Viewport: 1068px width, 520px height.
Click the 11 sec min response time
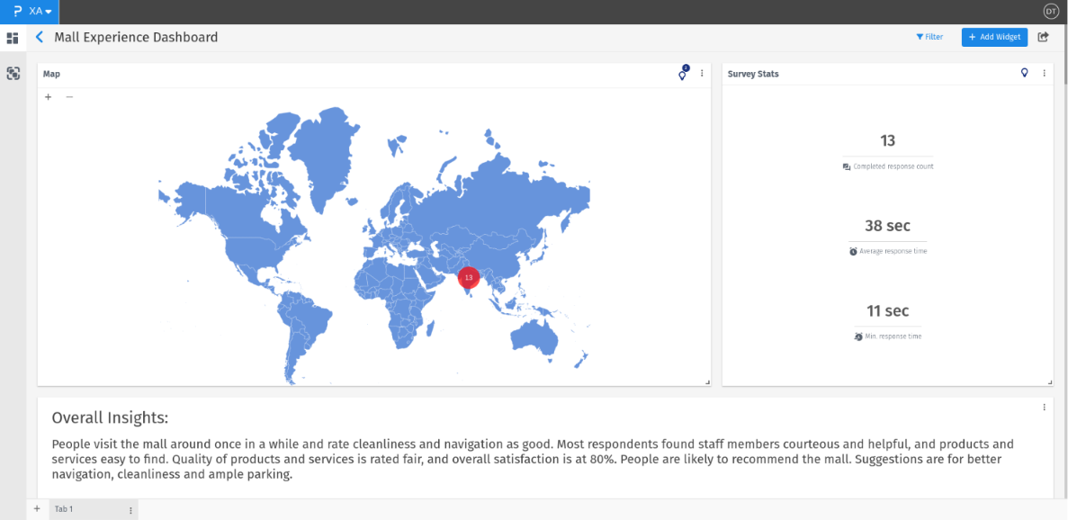tap(887, 311)
